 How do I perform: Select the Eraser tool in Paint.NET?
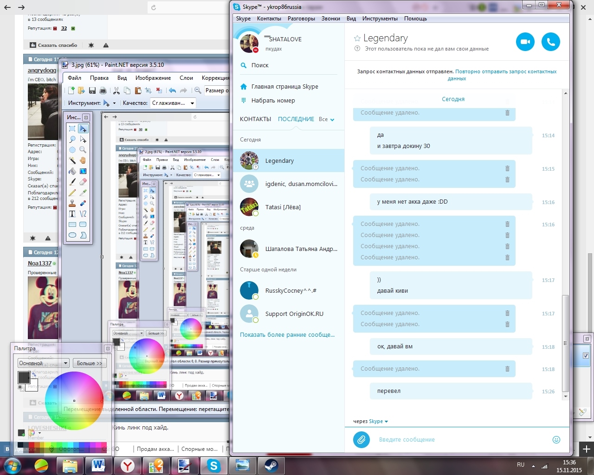point(83,182)
